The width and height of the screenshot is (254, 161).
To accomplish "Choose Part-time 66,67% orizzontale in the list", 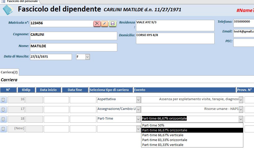I will 192,130.
